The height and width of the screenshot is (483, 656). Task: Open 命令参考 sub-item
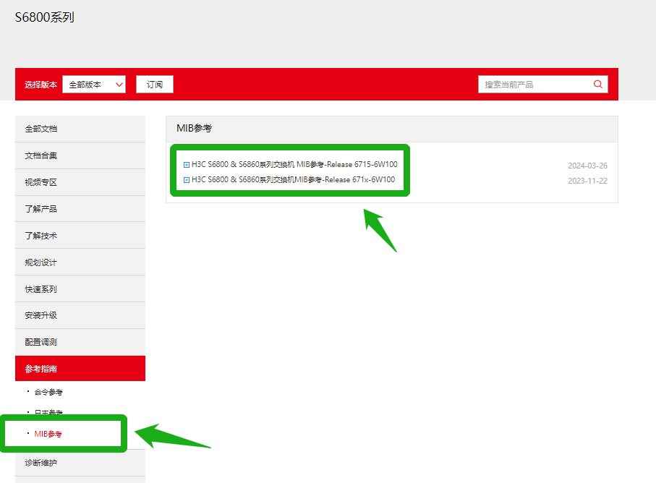coord(48,392)
